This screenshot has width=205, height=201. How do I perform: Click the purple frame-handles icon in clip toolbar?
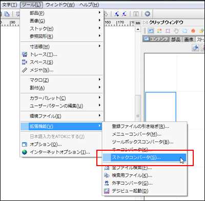pyautogui.click(x=168, y=31)
